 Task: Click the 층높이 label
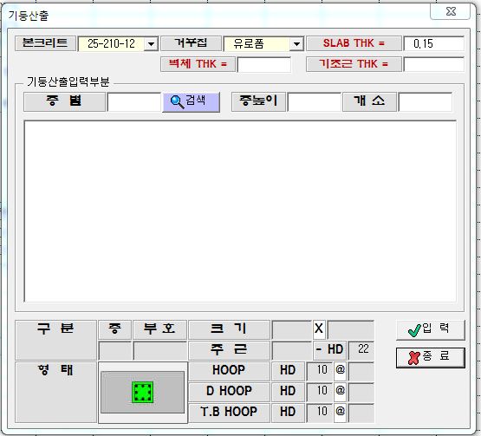tap(258, 102)
